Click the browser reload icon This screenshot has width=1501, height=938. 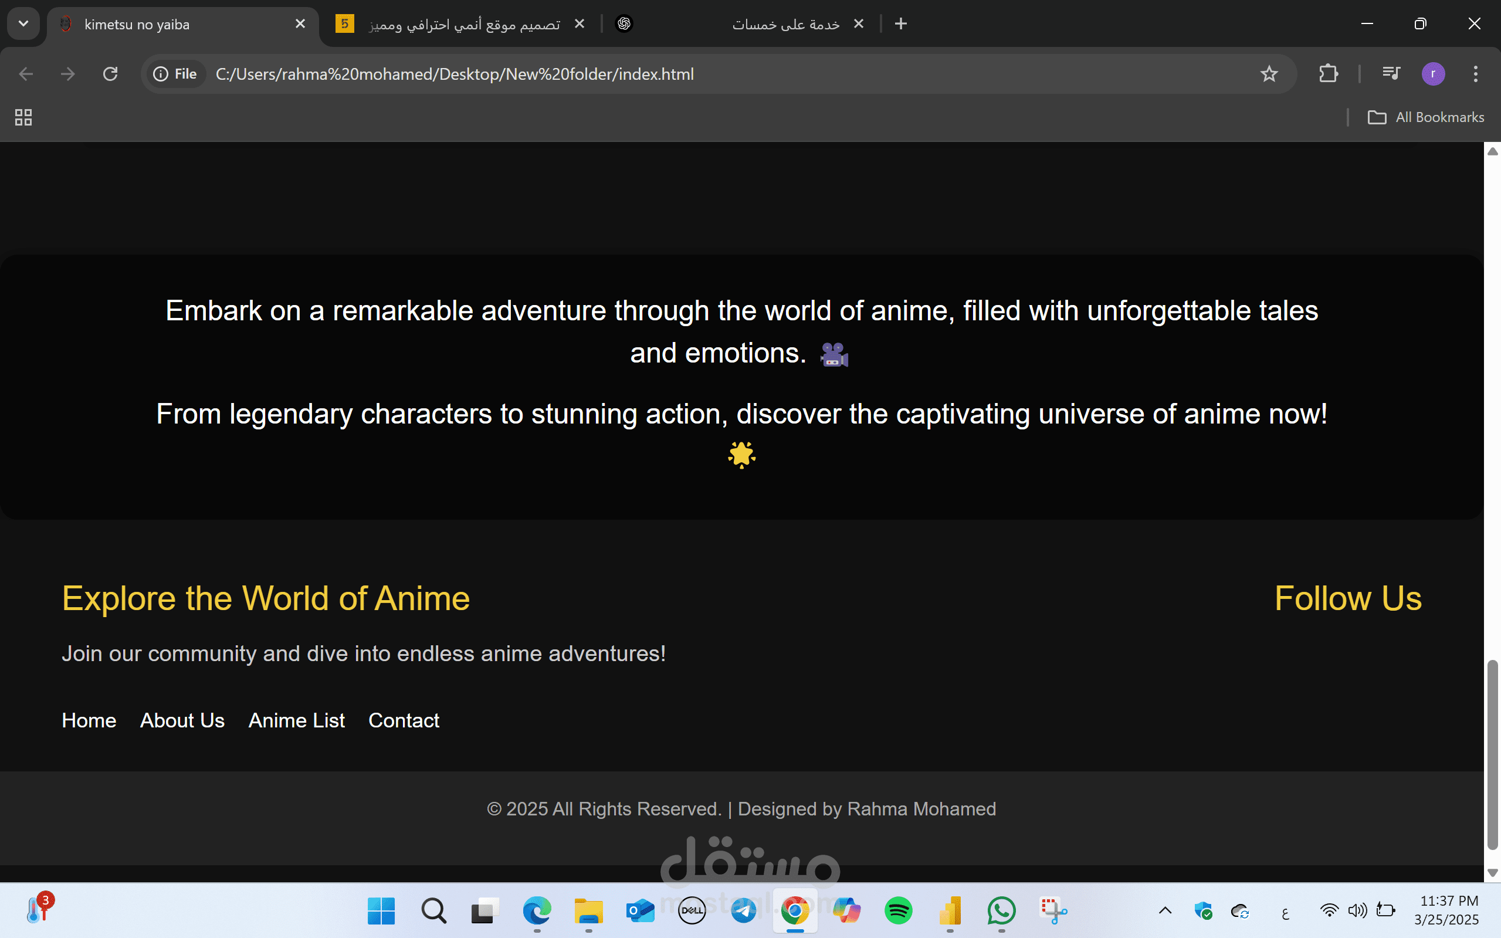110,74
